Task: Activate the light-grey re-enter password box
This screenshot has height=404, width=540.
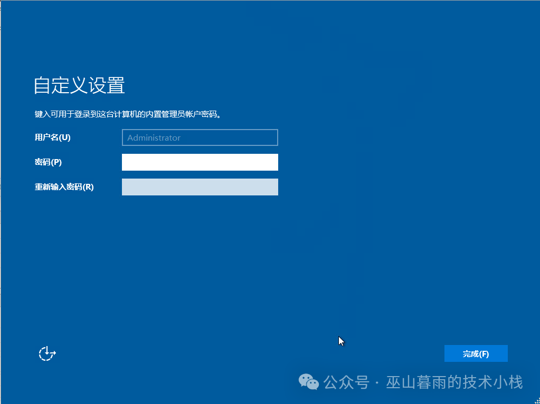Action: click(x=200, y=187)
